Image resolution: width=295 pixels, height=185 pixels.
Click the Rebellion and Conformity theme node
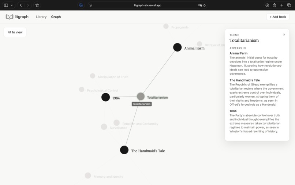coord(116,123)
